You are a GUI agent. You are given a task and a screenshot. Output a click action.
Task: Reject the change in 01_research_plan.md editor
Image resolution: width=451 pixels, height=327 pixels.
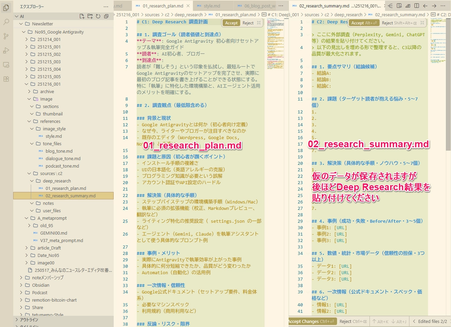(x=248, y=23)
